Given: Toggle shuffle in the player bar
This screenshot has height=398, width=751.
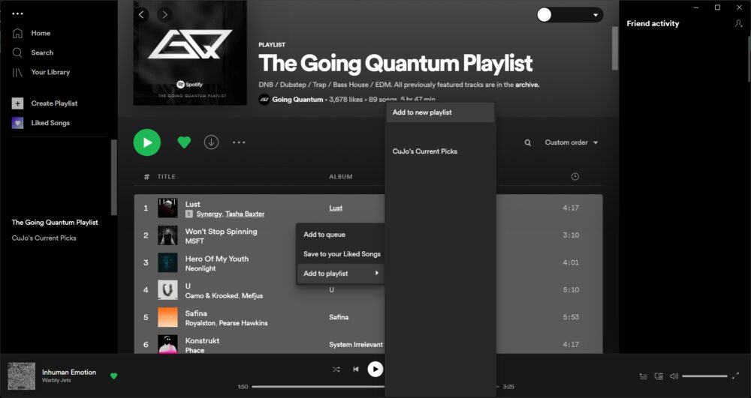Looking at the screenshot, I should (x=336, y=370).
